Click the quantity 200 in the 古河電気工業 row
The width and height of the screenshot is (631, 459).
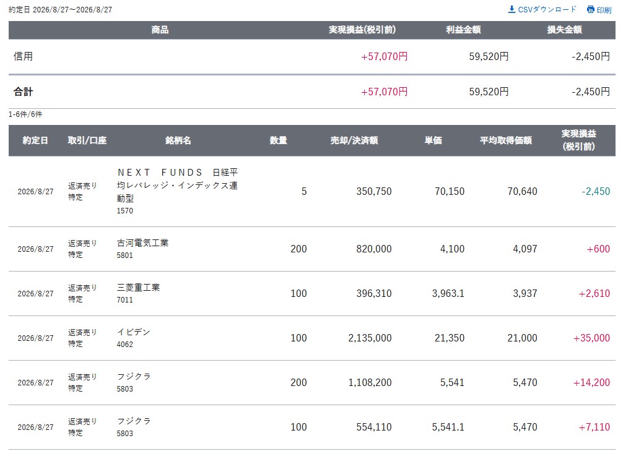click(298, 249)
